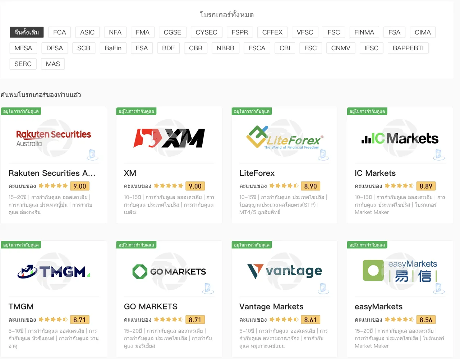Click the star rating on GO MARKETS
This screenshot has height=359, width=460.
[169, 319]
